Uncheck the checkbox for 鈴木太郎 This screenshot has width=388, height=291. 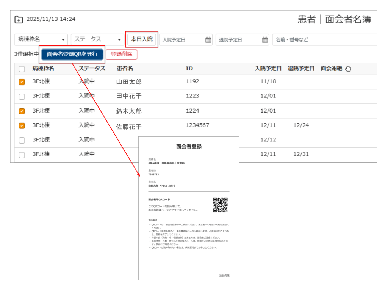(22, 111)
